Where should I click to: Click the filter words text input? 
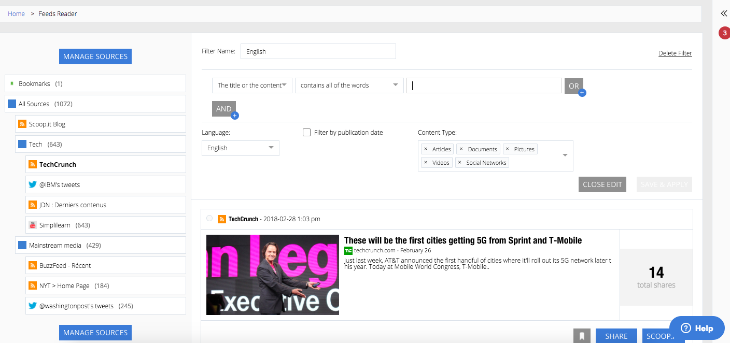pos(484,85)
